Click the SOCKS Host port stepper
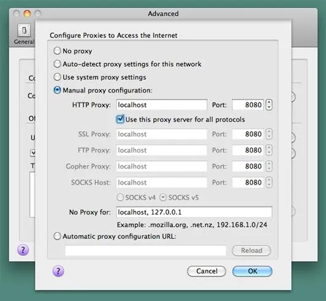326x301 pixels. click(x=269, y=182)
